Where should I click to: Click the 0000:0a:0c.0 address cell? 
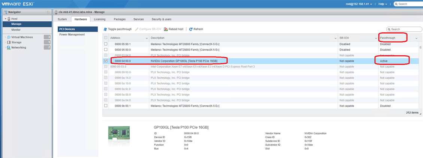[x=123, y=89]
